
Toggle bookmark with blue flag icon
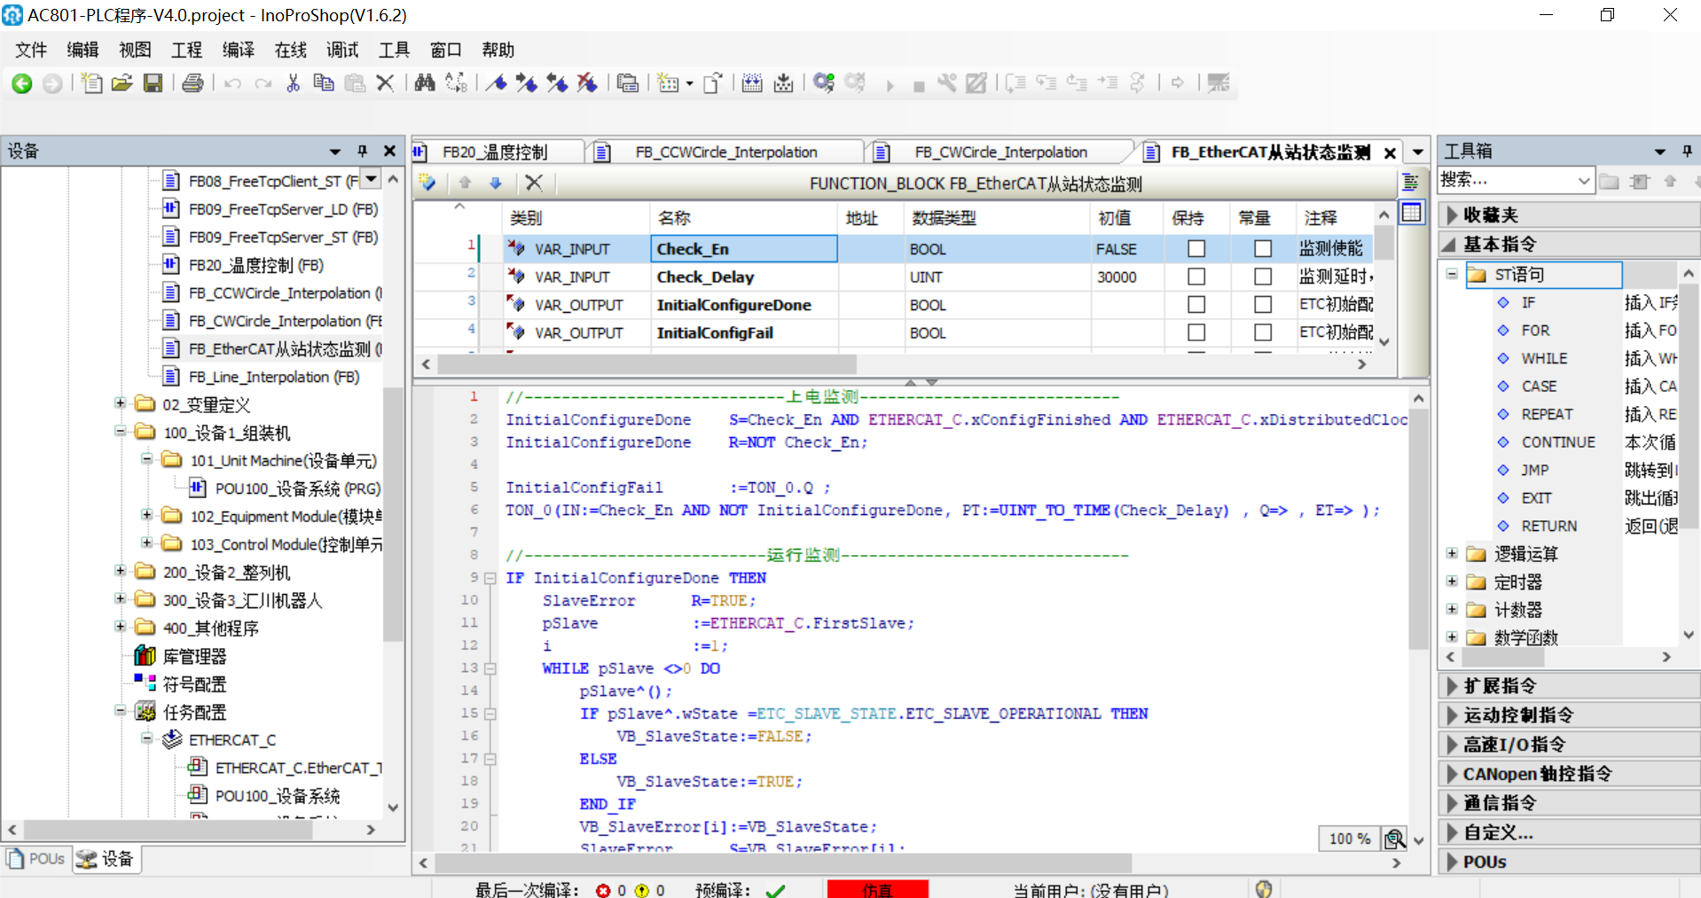tap(497, 83)
